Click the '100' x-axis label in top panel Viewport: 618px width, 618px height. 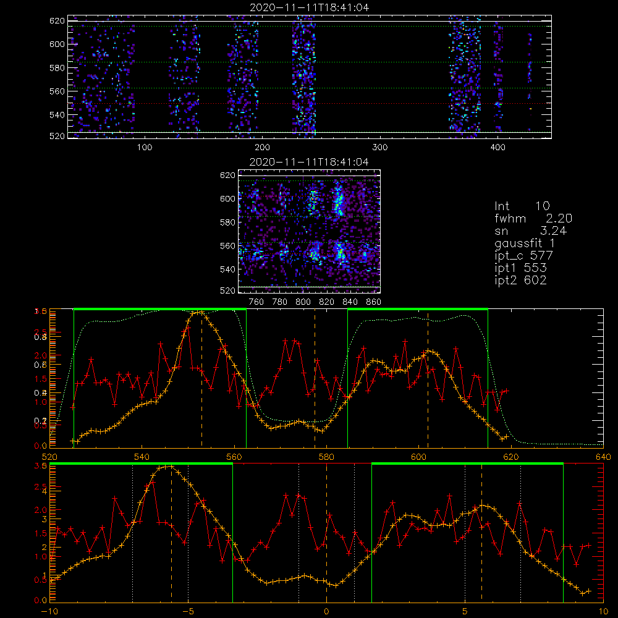[145, 148]
